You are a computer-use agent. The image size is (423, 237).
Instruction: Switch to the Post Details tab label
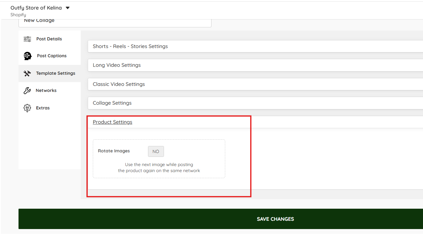(49, 39)
